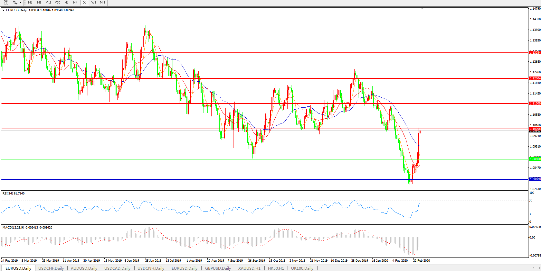The image size is (541, 271).
Task: Enable the H4 timeframe
Action: point(75,3)
